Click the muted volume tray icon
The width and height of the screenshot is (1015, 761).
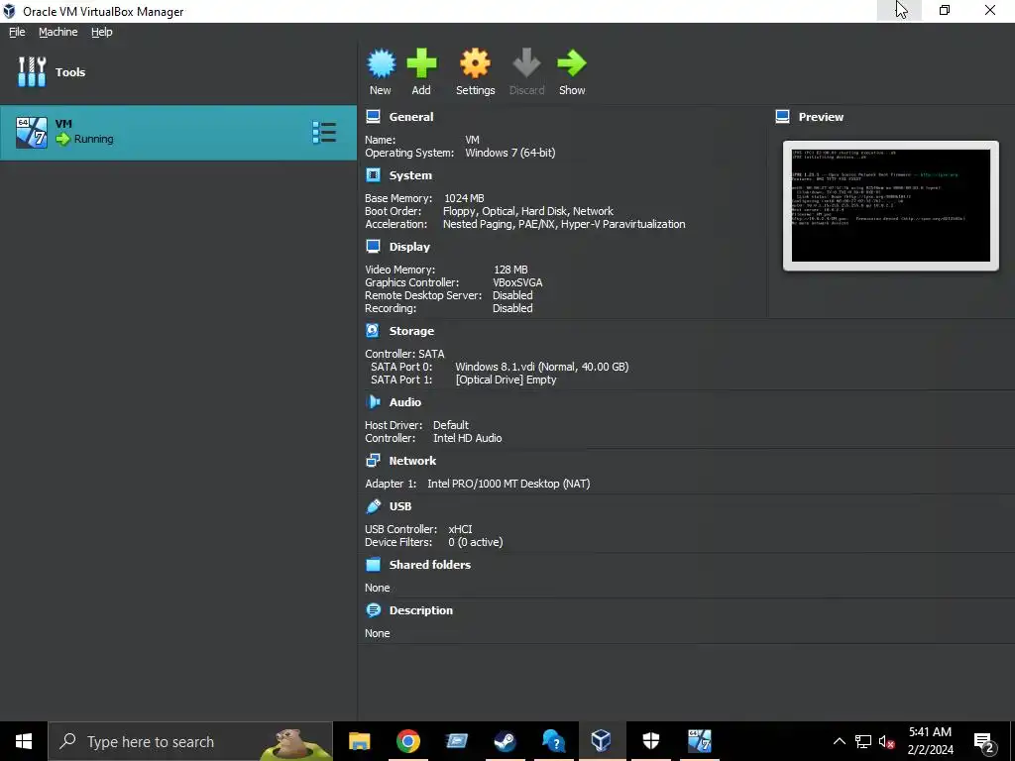coord(886,741)
